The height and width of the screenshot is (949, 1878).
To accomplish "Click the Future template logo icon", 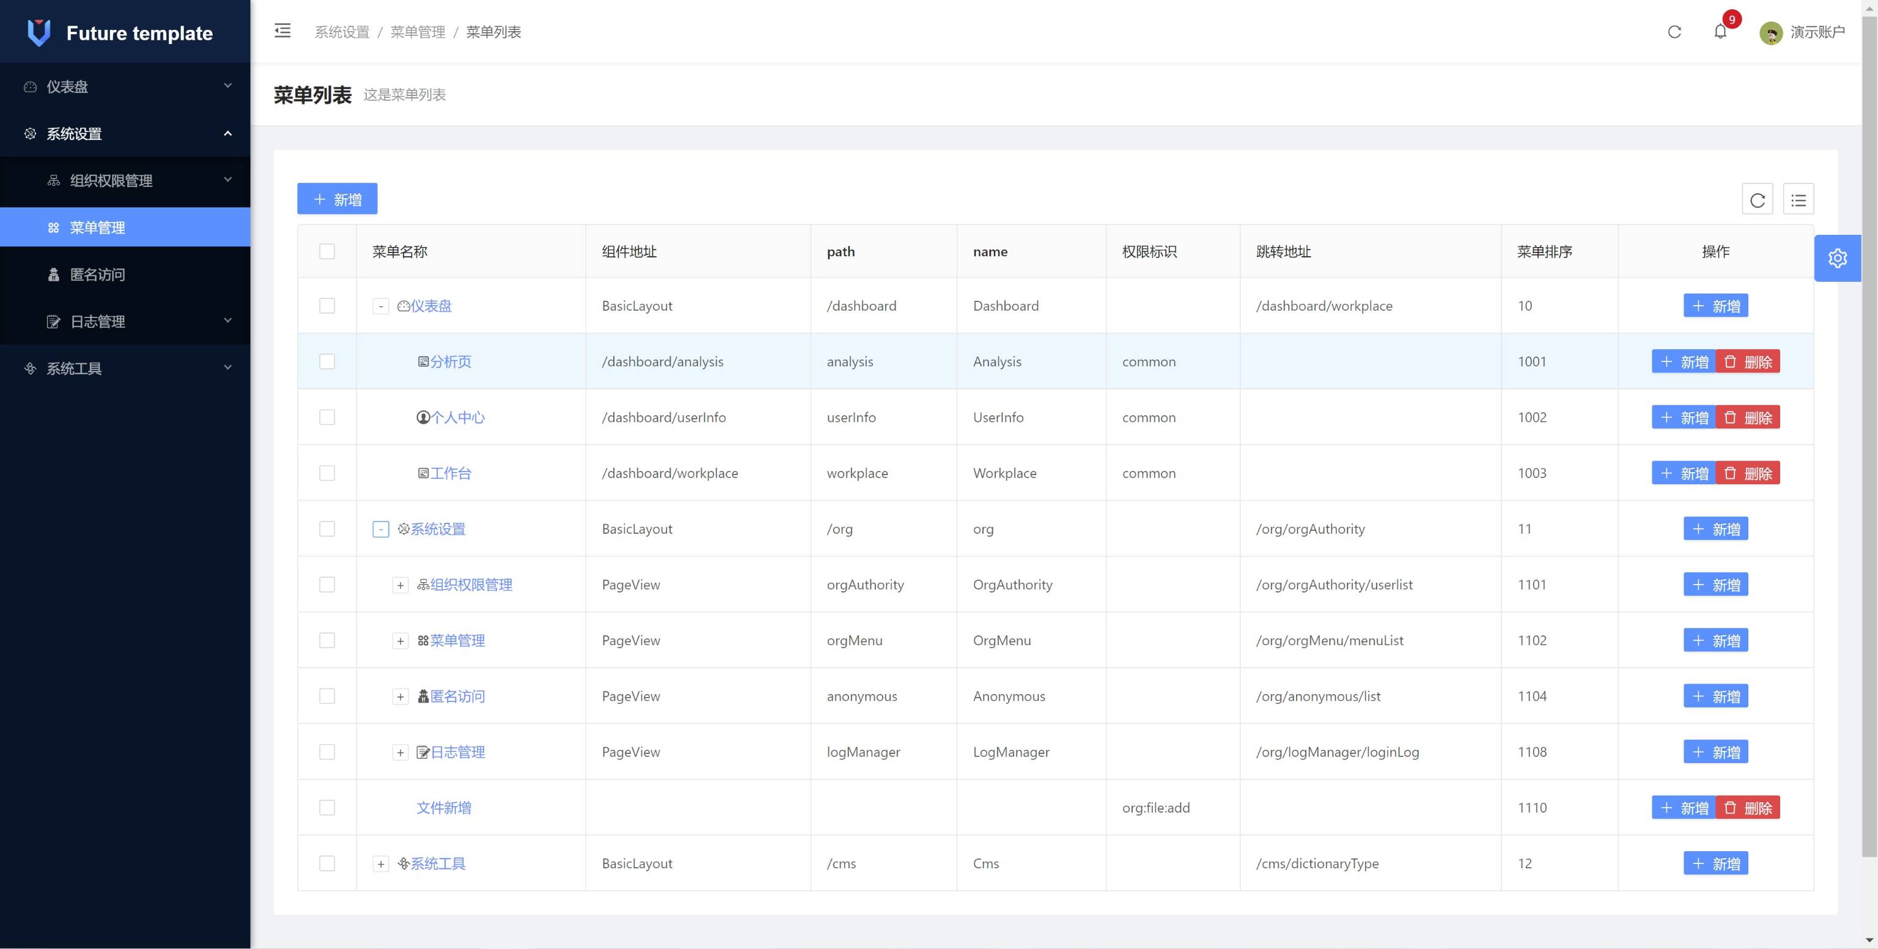I will [x=39, y=33].
